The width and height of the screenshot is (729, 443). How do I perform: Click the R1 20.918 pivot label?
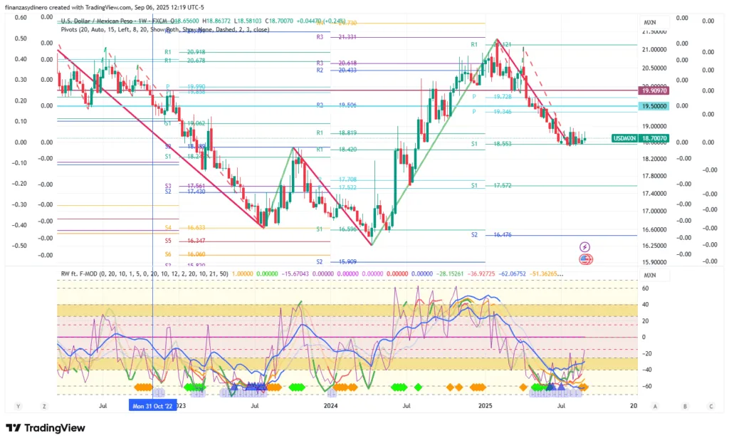[185, 52]
